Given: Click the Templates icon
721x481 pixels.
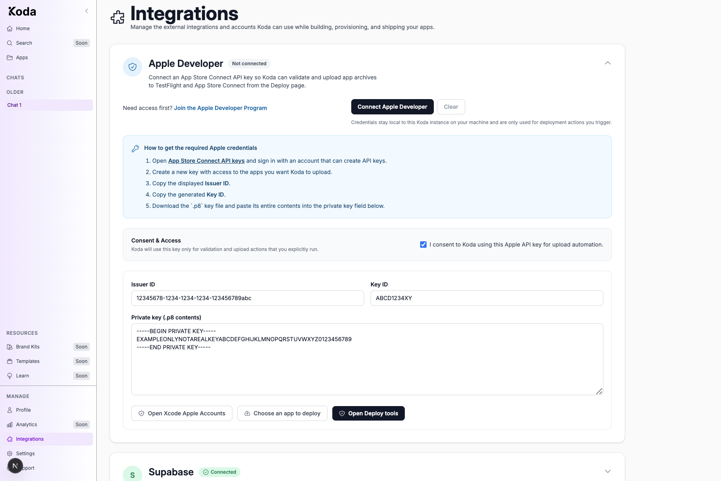Looking at the screenshot, I should coord(10,361).
